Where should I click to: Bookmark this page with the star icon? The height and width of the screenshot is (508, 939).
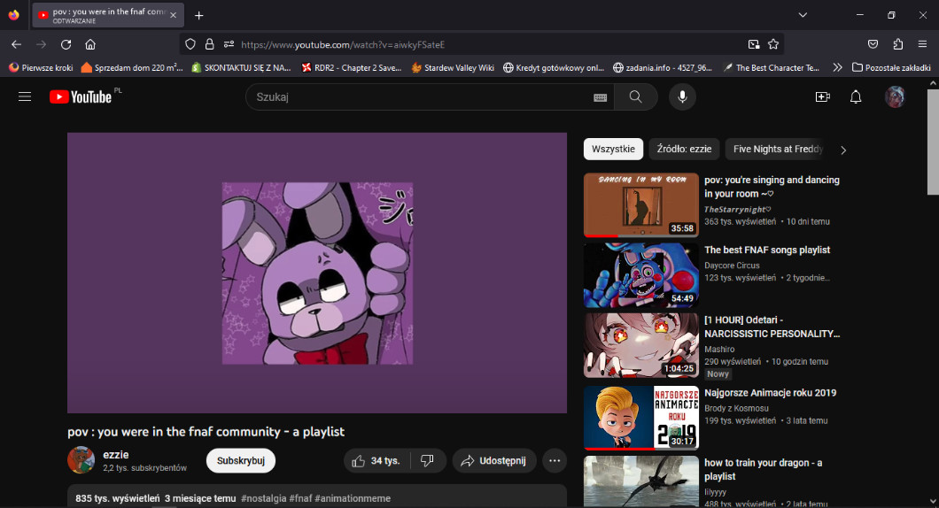[773, 44]
